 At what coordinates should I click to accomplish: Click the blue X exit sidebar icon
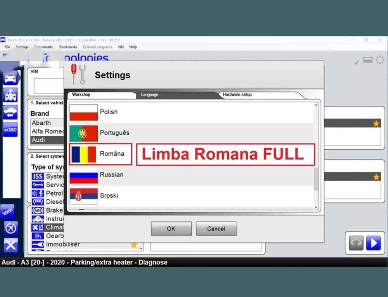coord(11,245)
